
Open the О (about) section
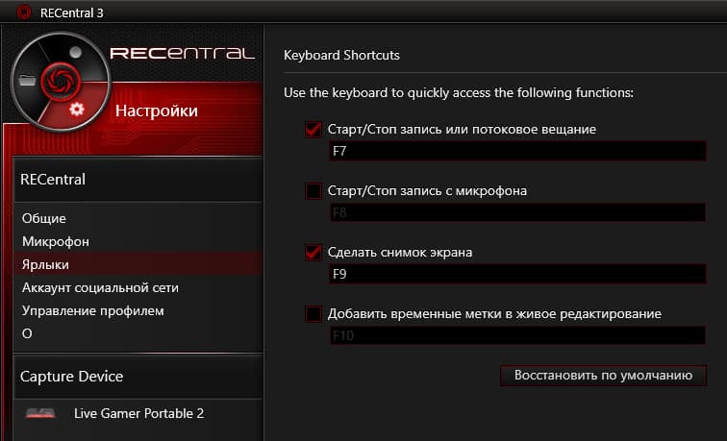(28, 333)
